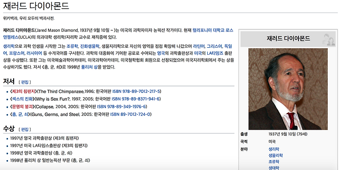339x170 pixels.
Task: Click the 저서 section heading
Action: (x=8, y=81)
